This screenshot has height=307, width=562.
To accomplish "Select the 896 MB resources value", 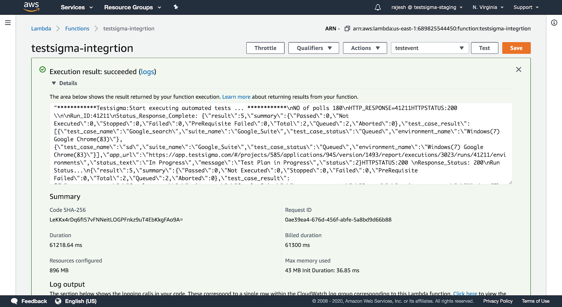I will [x=59, y=270].
